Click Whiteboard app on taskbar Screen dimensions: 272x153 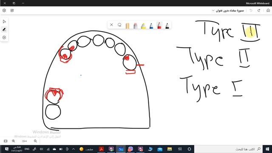121,149
